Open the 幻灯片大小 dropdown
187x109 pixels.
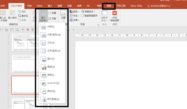[104, 16]
